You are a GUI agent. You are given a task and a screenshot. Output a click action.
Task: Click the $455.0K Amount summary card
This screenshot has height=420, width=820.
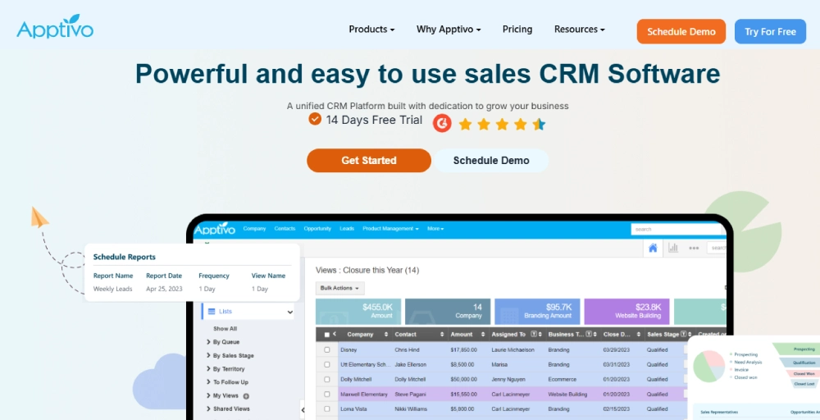coord(358,312)
